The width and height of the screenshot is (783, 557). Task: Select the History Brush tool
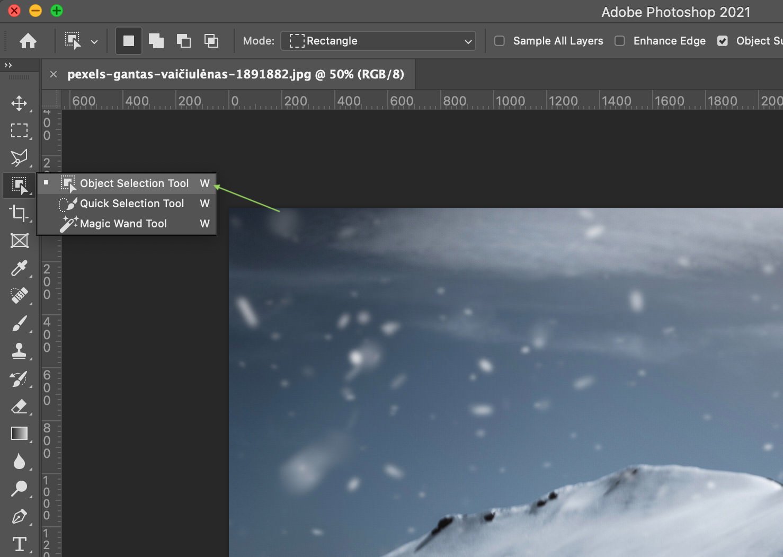tap(20, 378)
